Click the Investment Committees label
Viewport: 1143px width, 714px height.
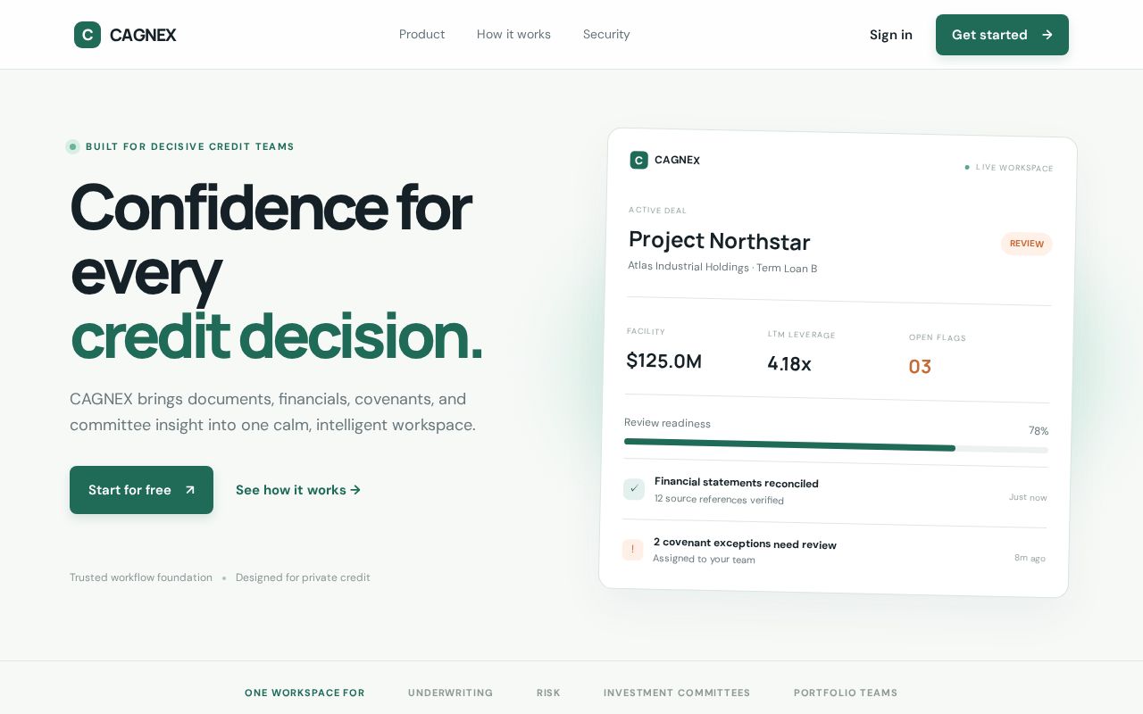pyautogui.click(x=677, y=693)
